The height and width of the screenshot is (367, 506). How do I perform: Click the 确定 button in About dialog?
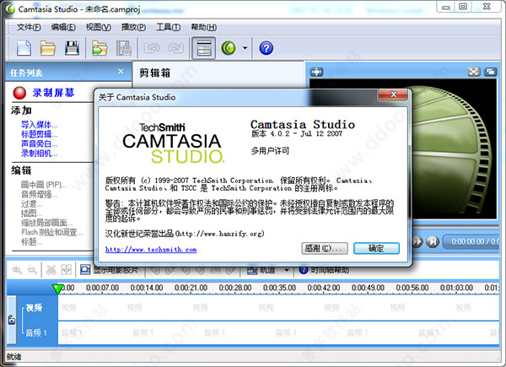pos(376,248)
